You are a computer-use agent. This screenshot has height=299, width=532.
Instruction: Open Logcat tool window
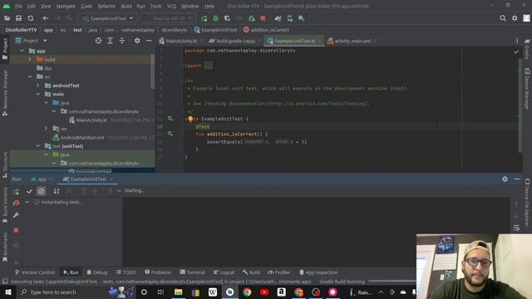click(x=224, y=272)
